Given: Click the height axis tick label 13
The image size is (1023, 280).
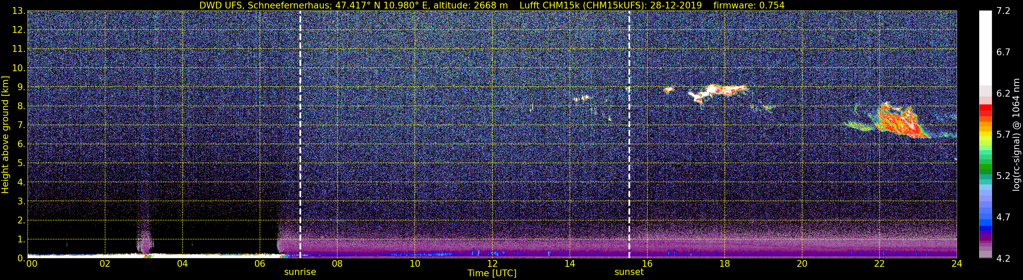Looking at the screenshot, I should click(19, 11).
